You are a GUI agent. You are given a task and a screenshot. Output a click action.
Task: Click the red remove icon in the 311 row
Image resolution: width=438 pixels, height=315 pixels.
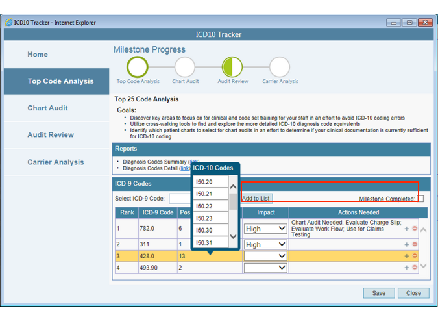(415, 245)
